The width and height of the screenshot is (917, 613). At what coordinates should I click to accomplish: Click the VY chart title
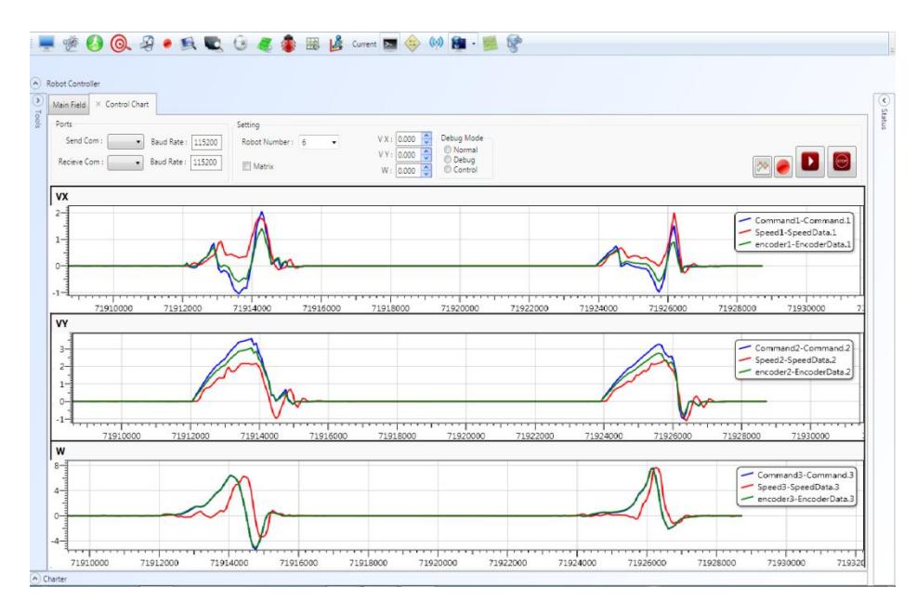pos(62,323)
